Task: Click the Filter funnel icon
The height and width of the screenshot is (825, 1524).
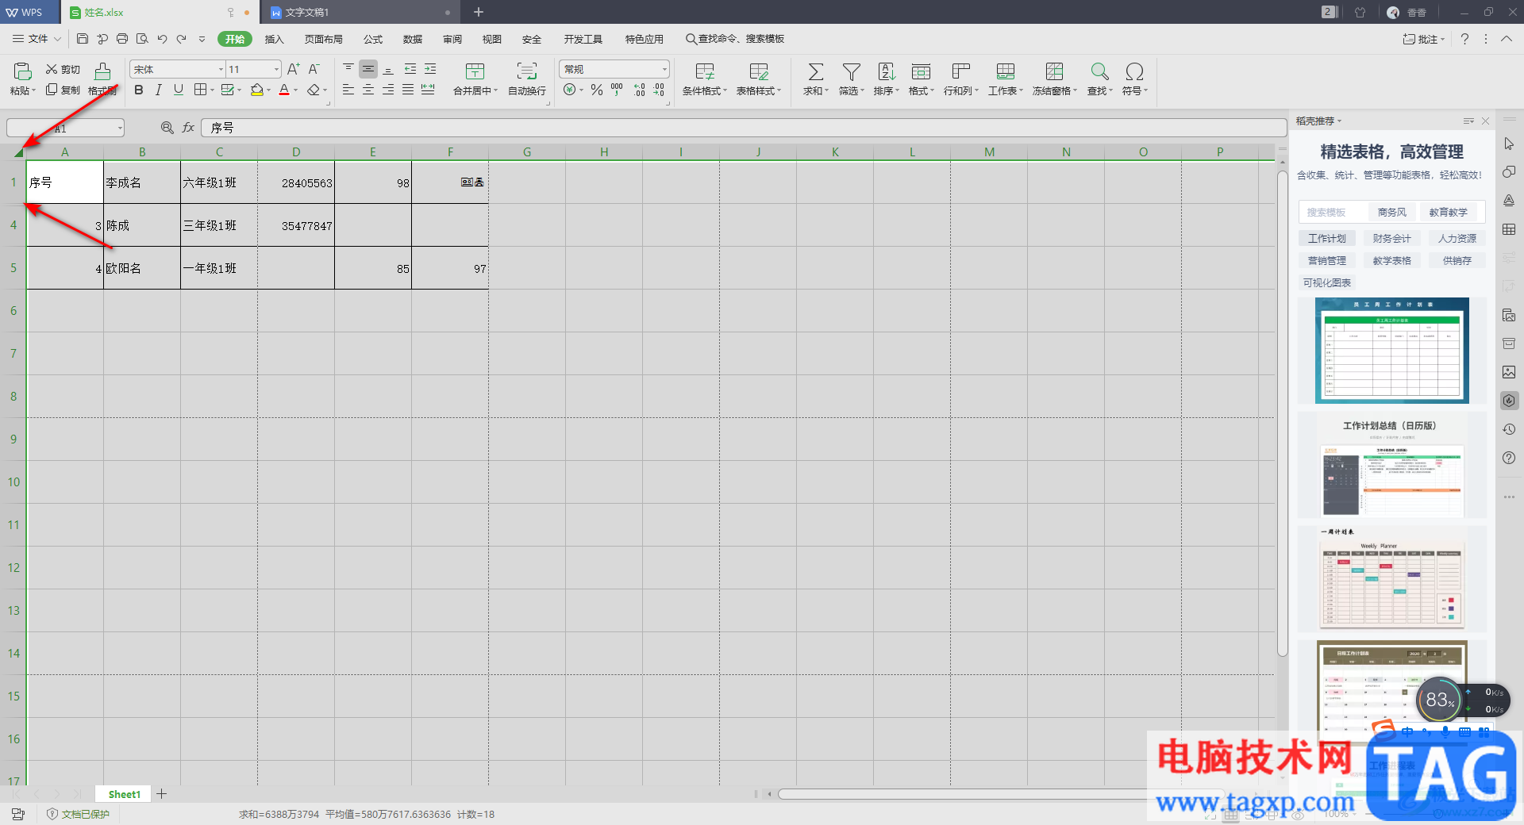Action: coord(851,72)
